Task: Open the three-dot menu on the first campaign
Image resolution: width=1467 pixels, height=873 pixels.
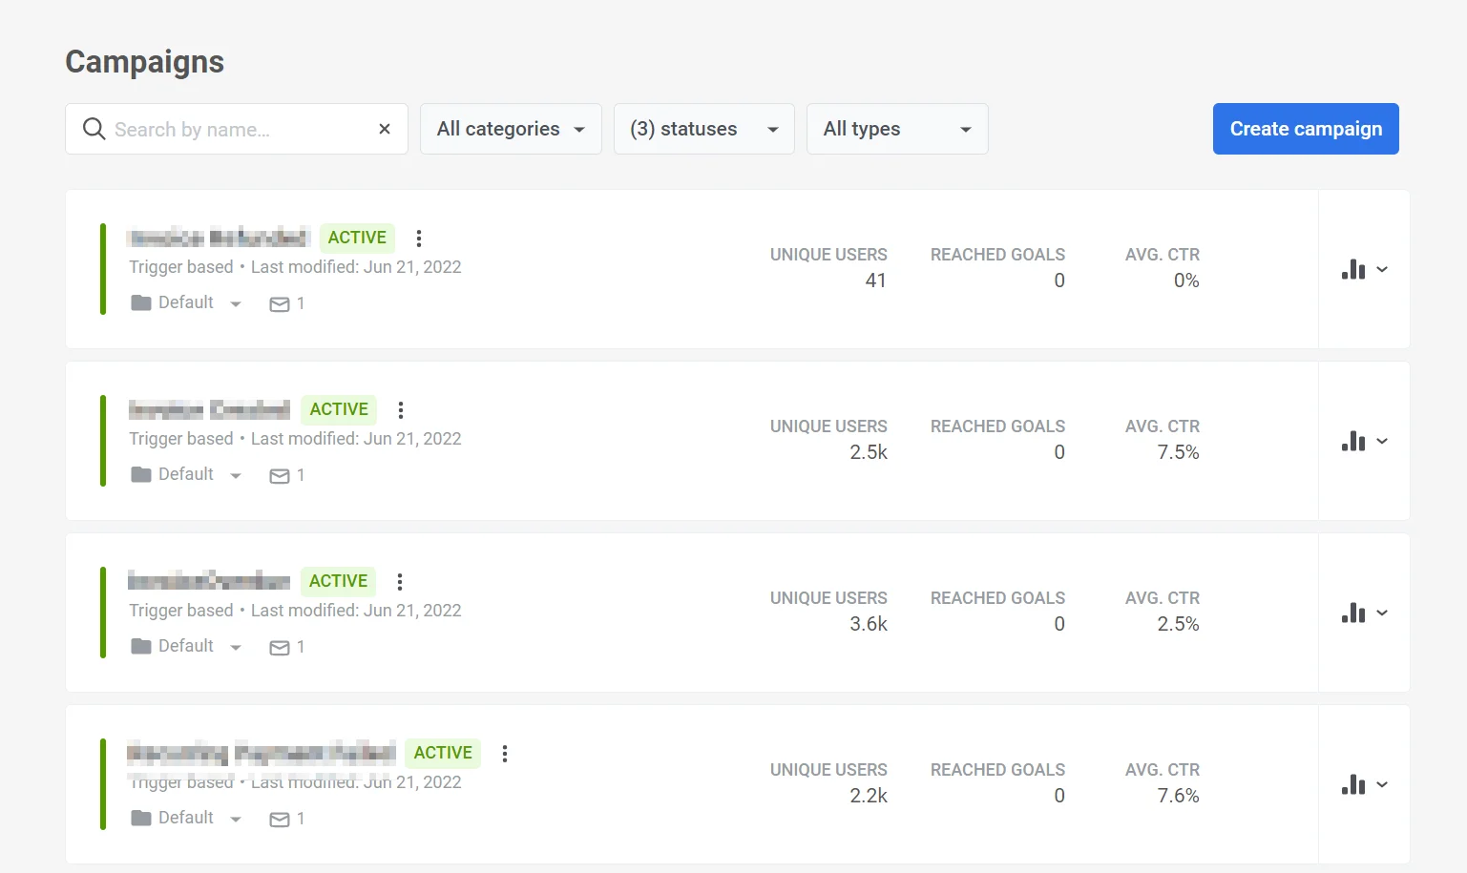Action: pos(419,238)
